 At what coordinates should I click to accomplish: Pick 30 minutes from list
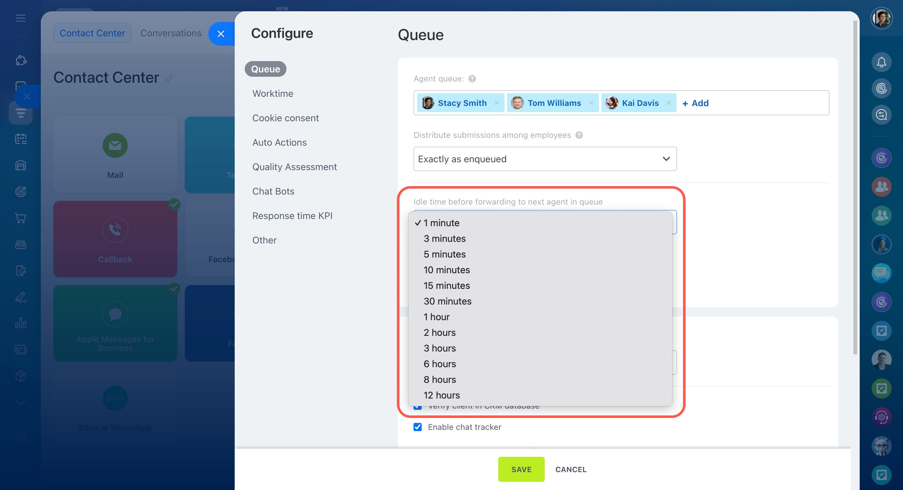(540, 301)
